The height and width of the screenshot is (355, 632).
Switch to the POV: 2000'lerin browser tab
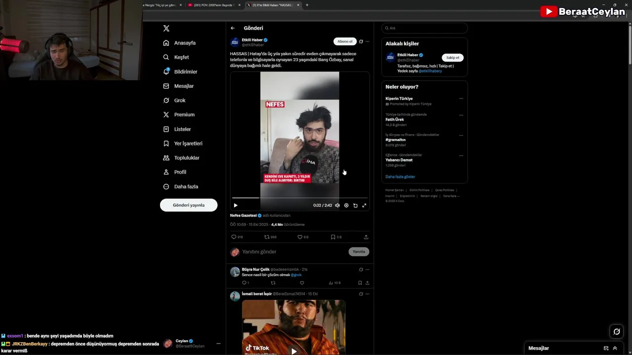click(214, 5)
